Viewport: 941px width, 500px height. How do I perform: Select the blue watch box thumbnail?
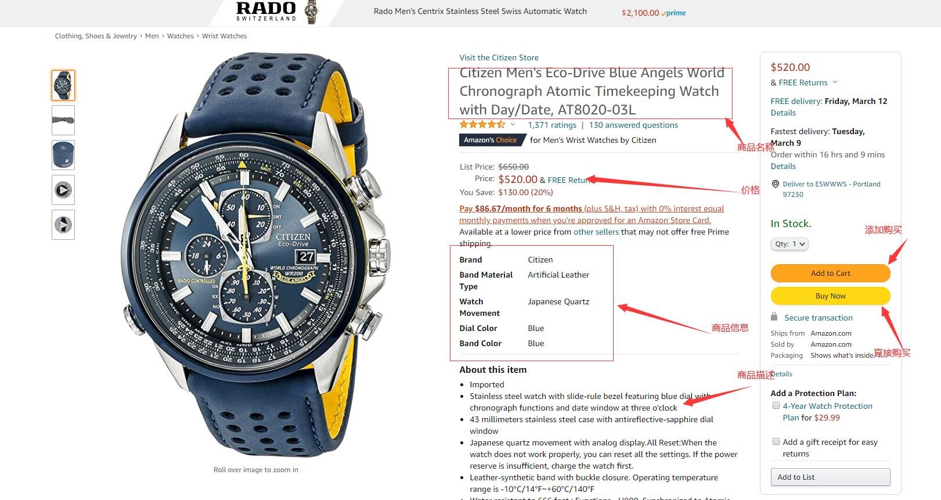[x=63, y=155]
